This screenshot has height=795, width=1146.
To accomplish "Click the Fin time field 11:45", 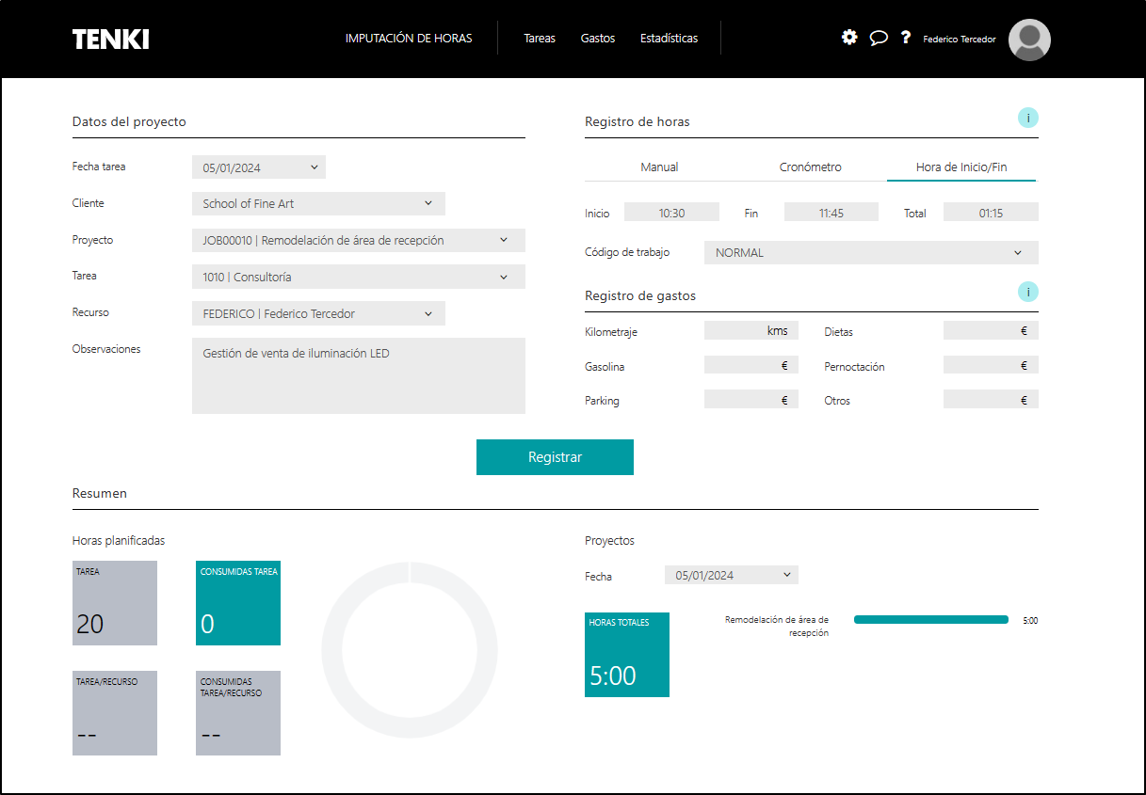I will coord(831,213).
